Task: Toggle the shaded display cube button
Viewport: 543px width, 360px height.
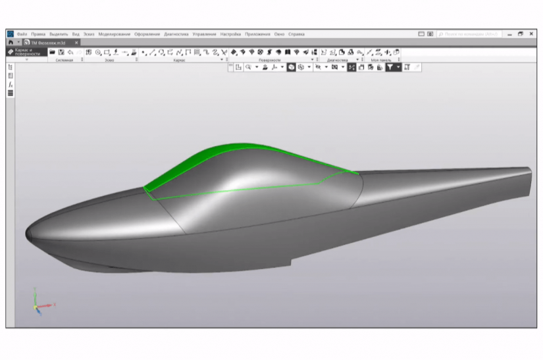Action: (291, 67)
